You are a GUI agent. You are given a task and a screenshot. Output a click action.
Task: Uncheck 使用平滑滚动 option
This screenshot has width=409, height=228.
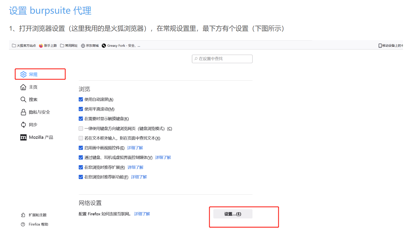click(x=81, y=109)
